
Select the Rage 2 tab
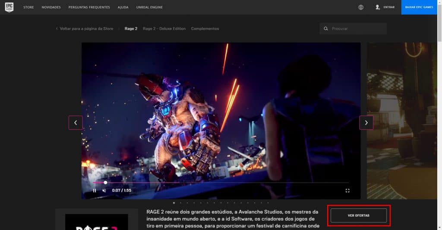[131, 29]
